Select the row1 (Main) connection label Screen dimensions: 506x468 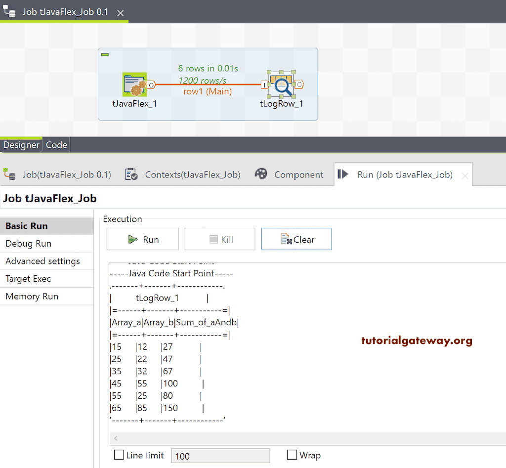[208, 91]
